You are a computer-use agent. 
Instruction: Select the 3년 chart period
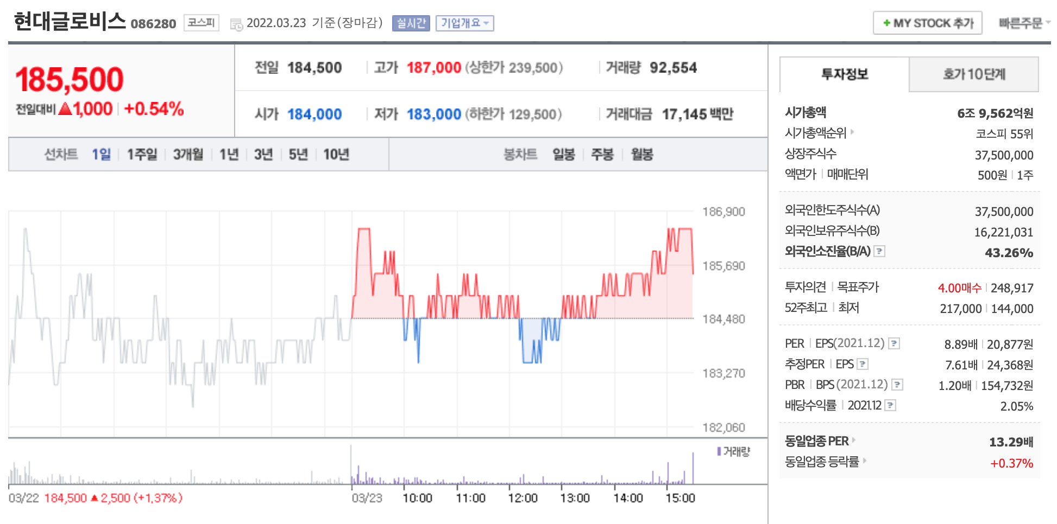263,155
